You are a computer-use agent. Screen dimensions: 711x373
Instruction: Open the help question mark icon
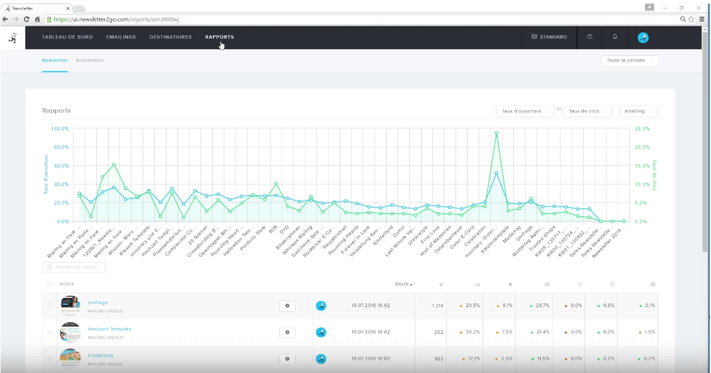590,37
